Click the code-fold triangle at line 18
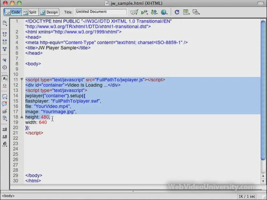Image resolution: width=267 pixels, height=200 pixels. click(x=22, y=117)
